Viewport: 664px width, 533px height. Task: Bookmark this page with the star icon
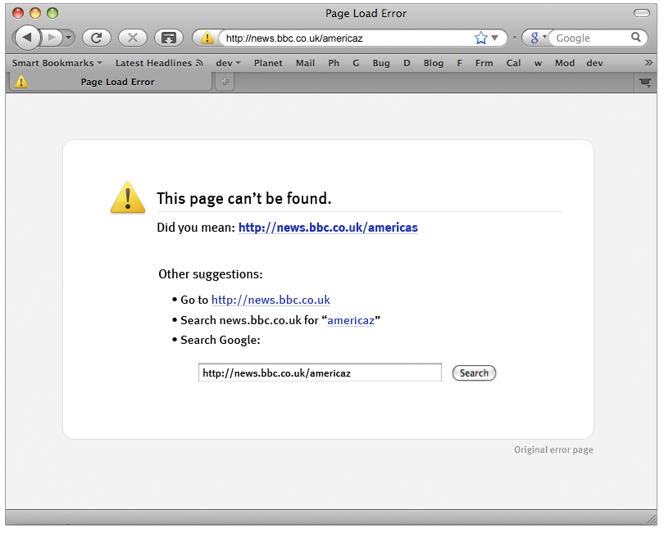(x=481, y=38)
